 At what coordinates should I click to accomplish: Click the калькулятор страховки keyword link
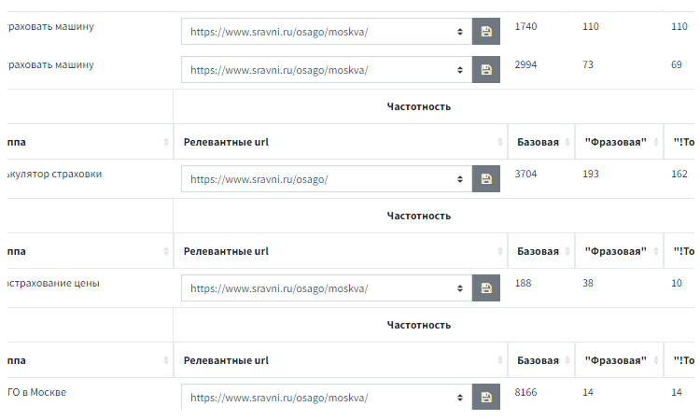pyautogui.click(x=54, y=174)
